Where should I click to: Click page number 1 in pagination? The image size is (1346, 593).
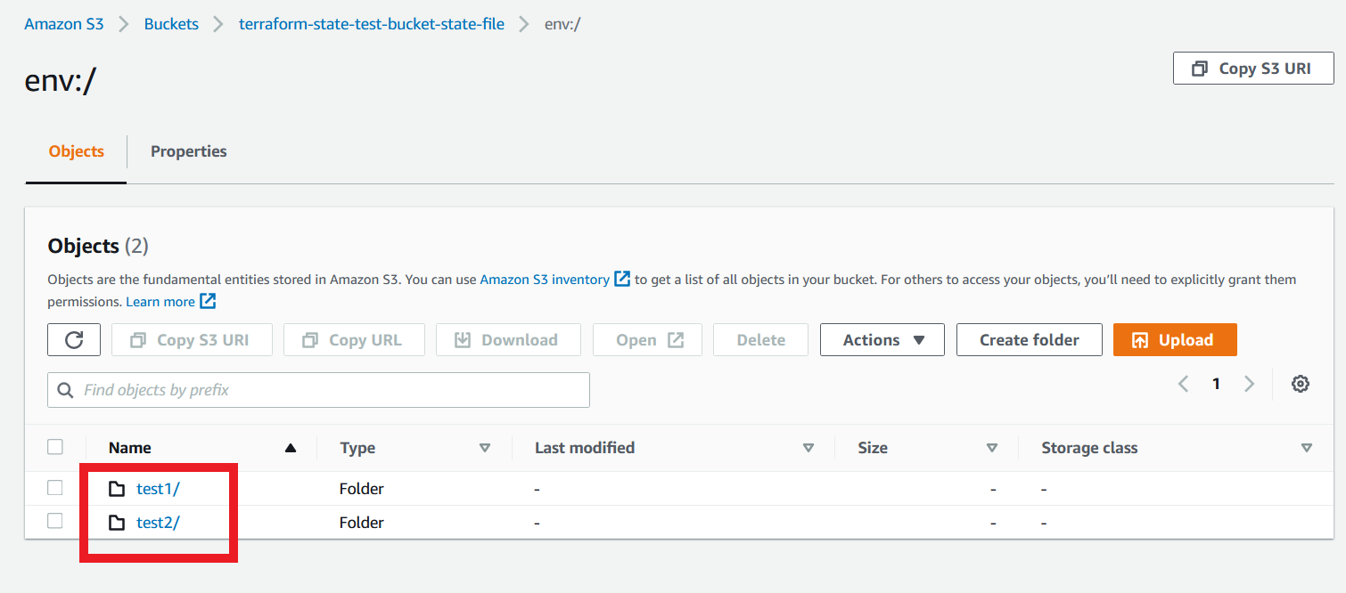1216,384
